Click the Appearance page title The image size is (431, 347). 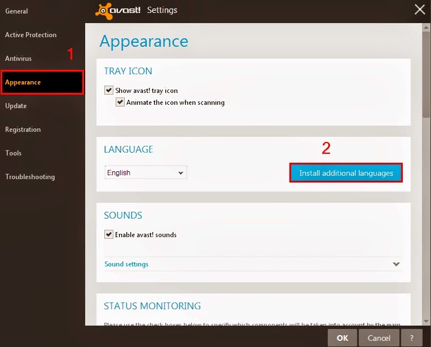coord(144,42)
